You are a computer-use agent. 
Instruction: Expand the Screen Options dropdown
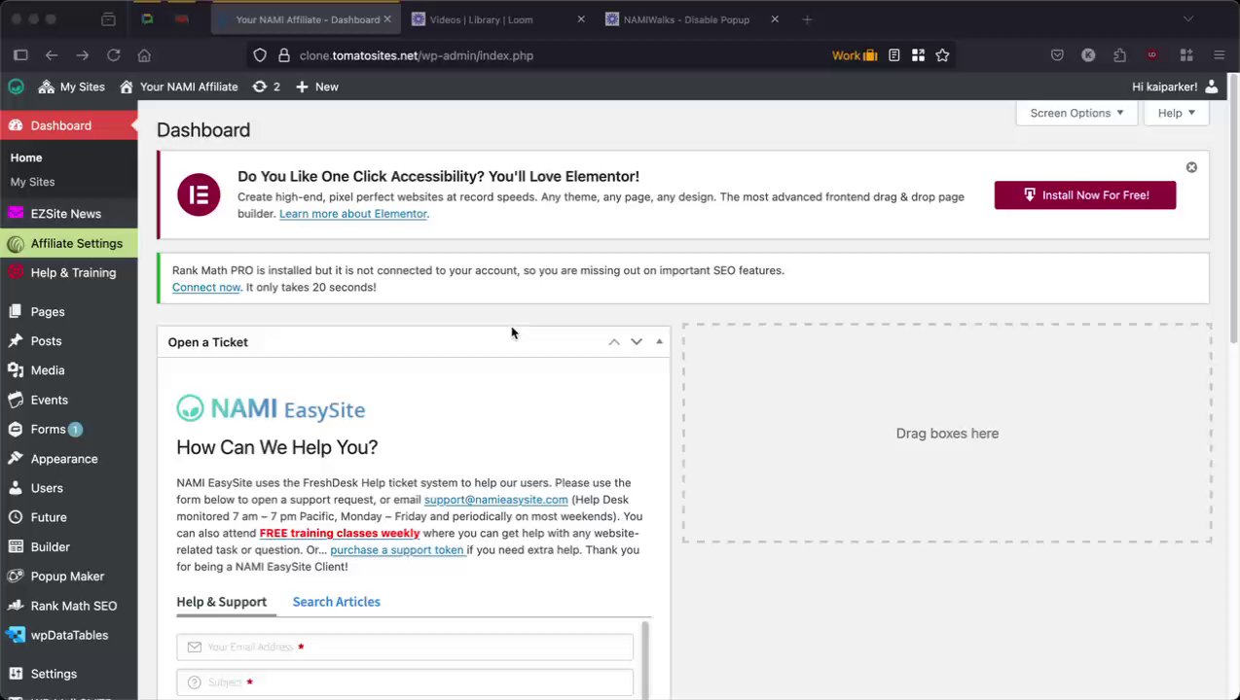click(1076, 113)
